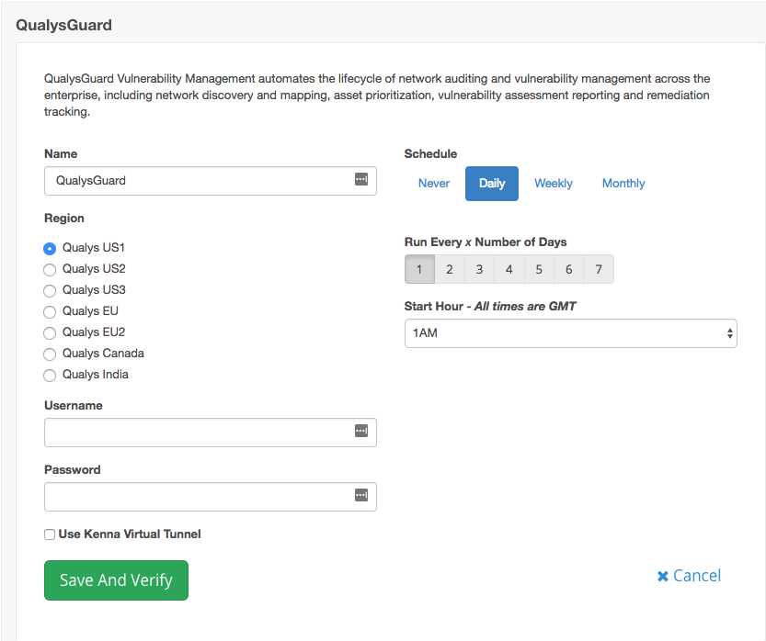Choose Qualys EU radio button
Viewport: 766px width, 641px height.
click(x=51, y=311)
